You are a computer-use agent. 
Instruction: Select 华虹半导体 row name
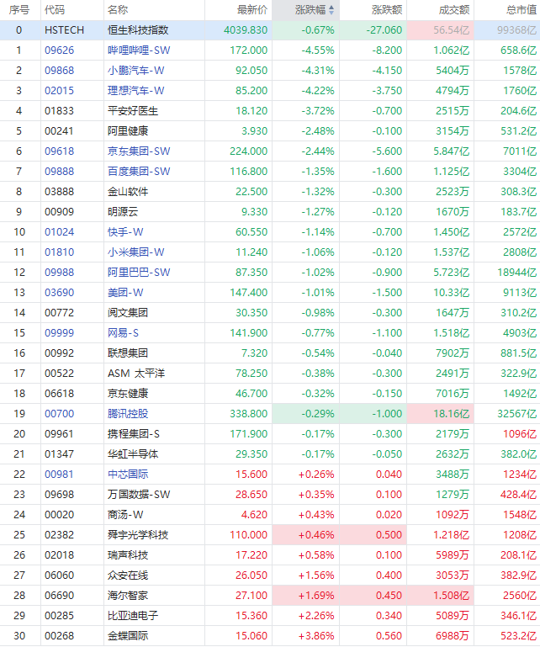[133, 454]
